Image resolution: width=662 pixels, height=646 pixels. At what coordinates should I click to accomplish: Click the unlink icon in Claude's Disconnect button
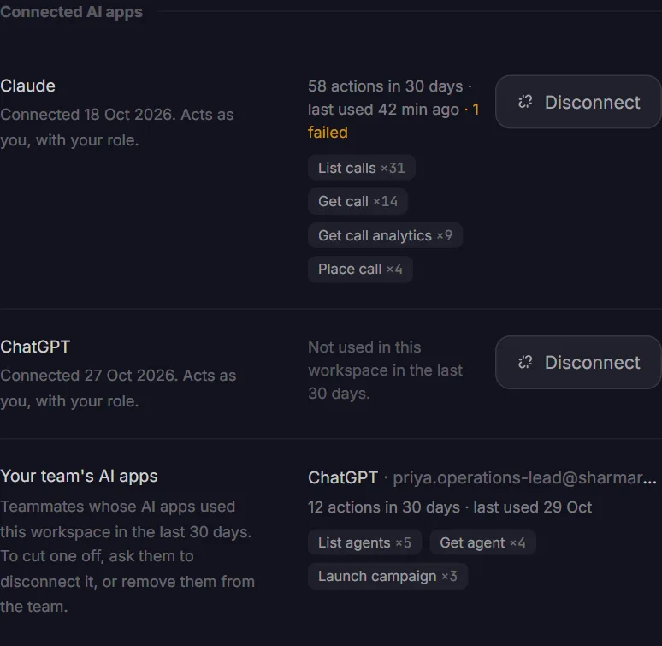[x=525, y=102]
